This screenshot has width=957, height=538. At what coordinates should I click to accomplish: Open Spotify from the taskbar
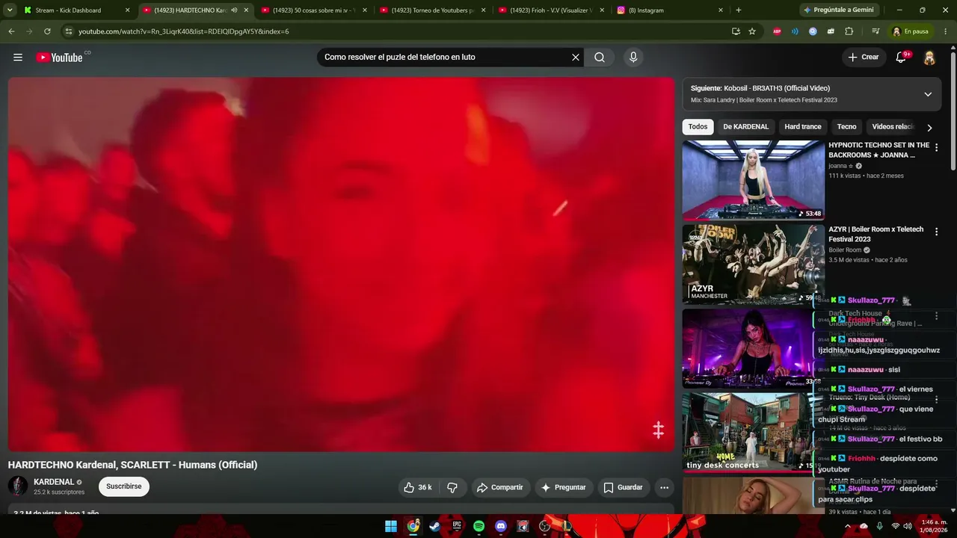478,526
